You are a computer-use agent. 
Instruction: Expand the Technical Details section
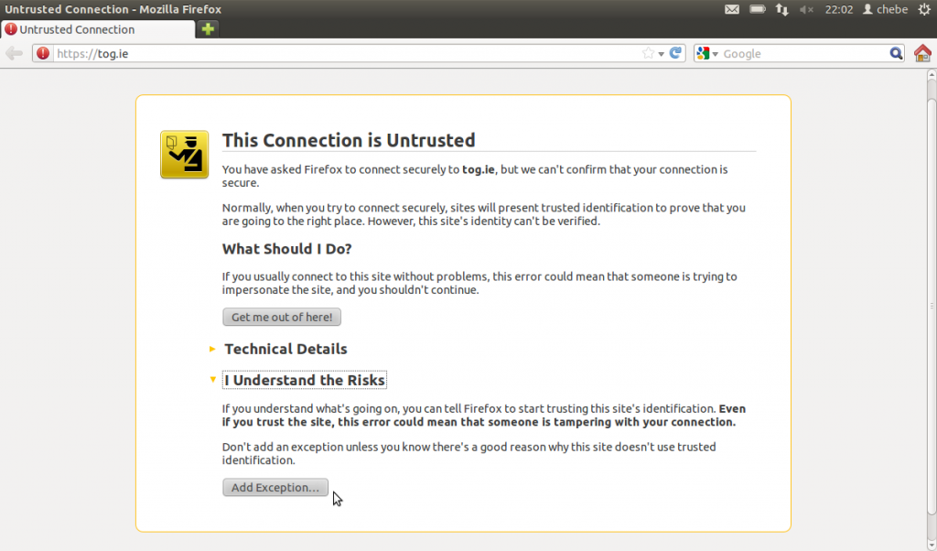click(x=285, y=349)
